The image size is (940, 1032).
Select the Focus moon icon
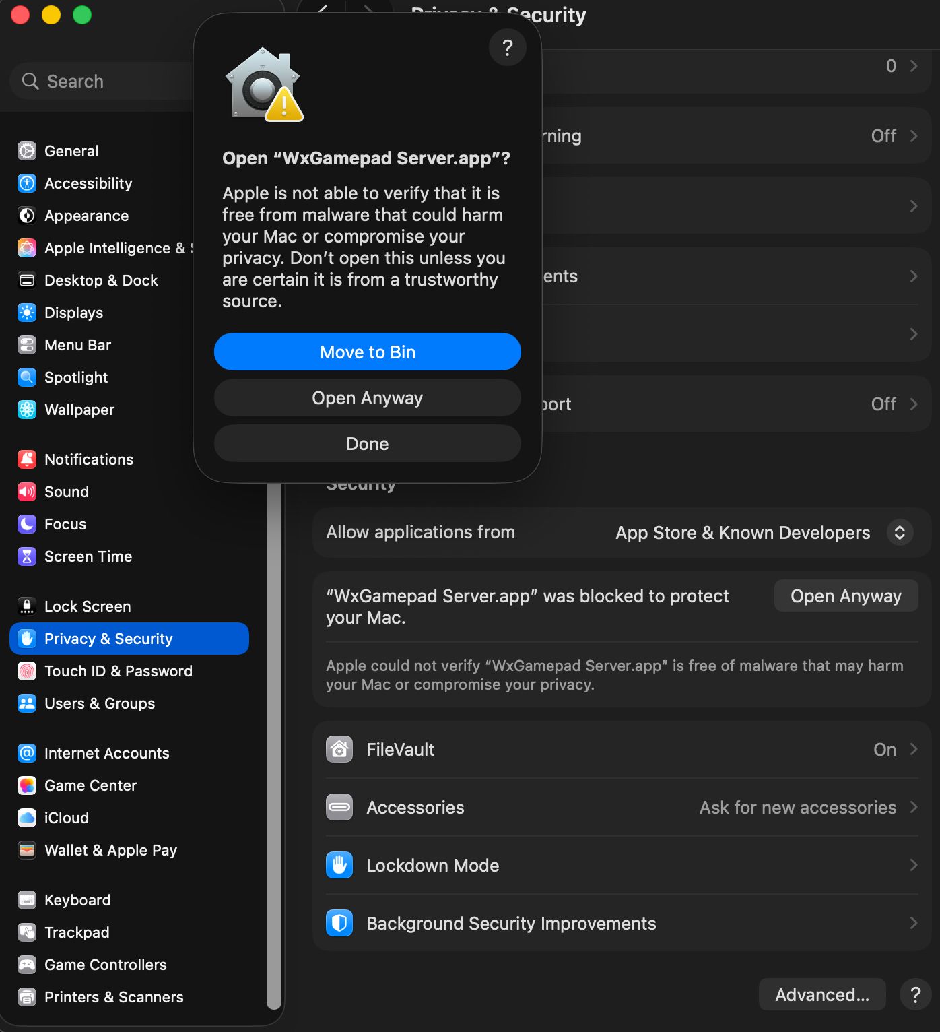pos(27,524)
